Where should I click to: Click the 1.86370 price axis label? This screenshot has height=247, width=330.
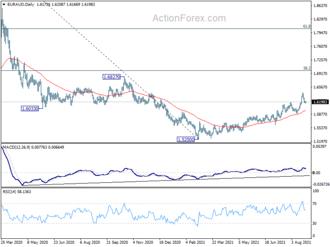point(321,5)
